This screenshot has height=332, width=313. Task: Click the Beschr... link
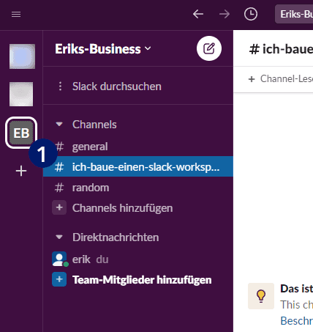[297, 321]
